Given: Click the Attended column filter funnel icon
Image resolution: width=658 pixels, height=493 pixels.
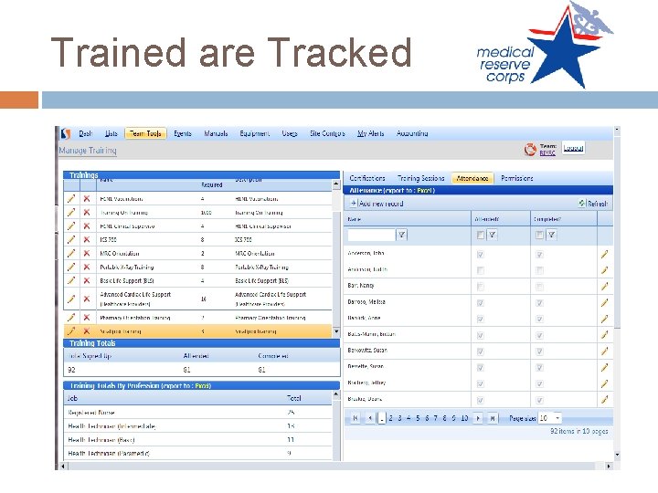Looking at the screenshot, I should (493, 235).
